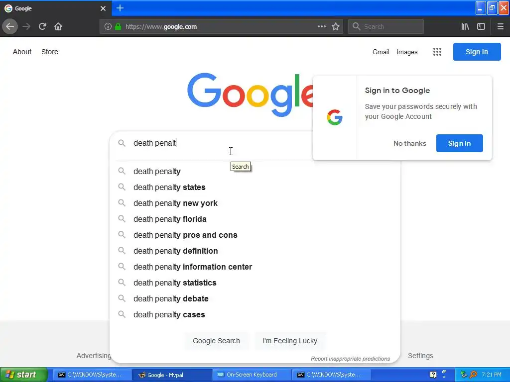Choose 'death penalty information center' suggestion

click(255, 267)
